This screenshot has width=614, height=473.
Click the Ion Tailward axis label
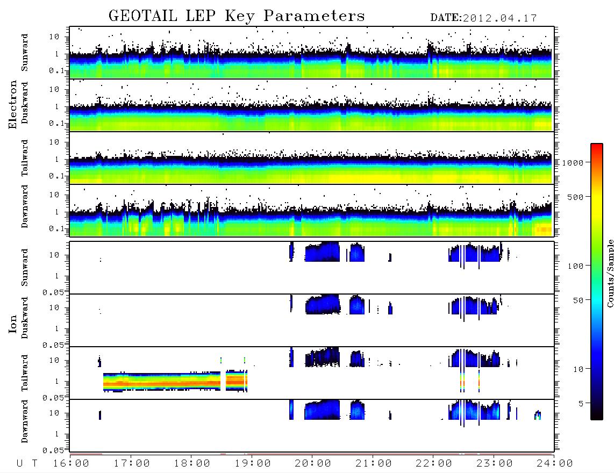tap(25, 373)
